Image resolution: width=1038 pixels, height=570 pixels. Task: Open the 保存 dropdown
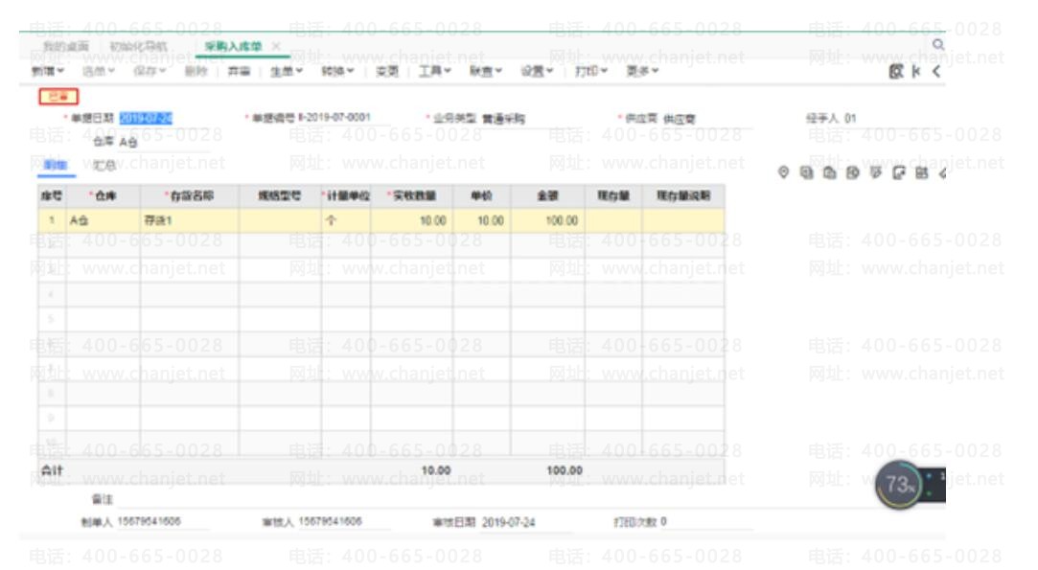pos(149,71)
